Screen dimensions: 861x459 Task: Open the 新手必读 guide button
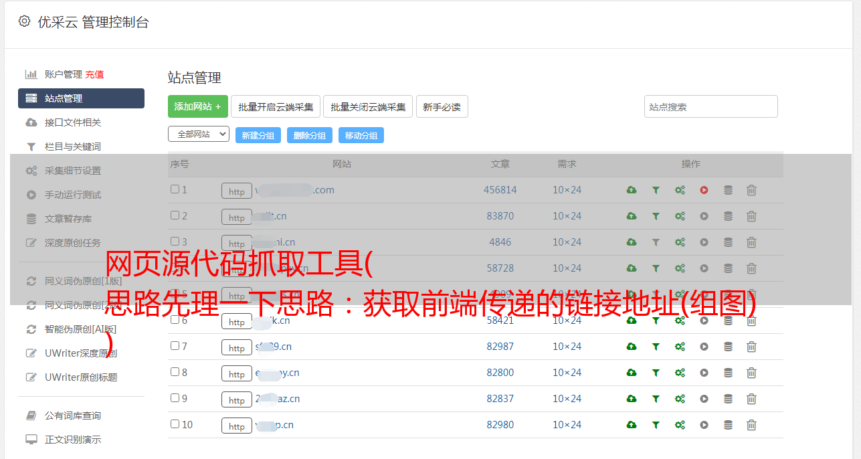[x=442, y=106]
